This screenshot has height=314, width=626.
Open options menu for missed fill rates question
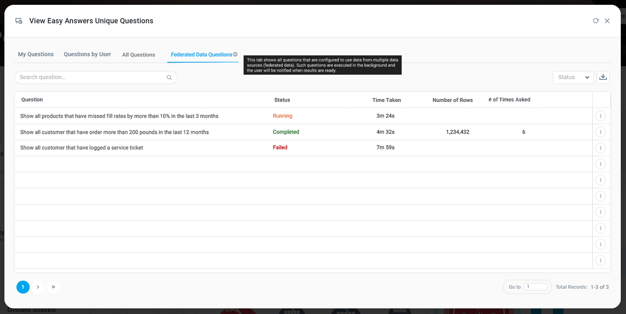[601, 116]
